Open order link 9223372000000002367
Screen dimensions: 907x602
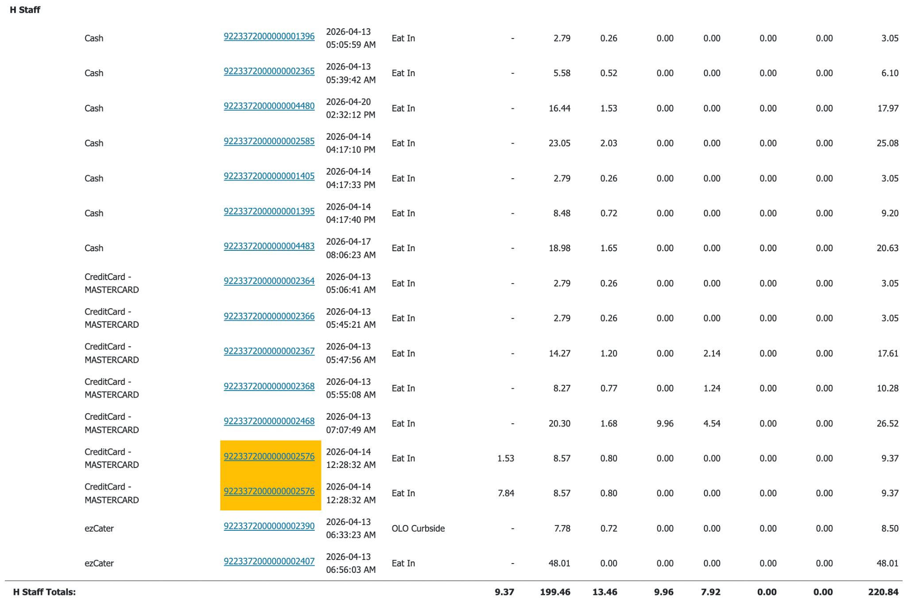click(269, 351)
